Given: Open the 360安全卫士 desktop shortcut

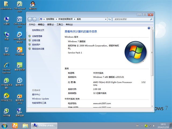Looking at the screenshot, I should (x=6, y=97).
